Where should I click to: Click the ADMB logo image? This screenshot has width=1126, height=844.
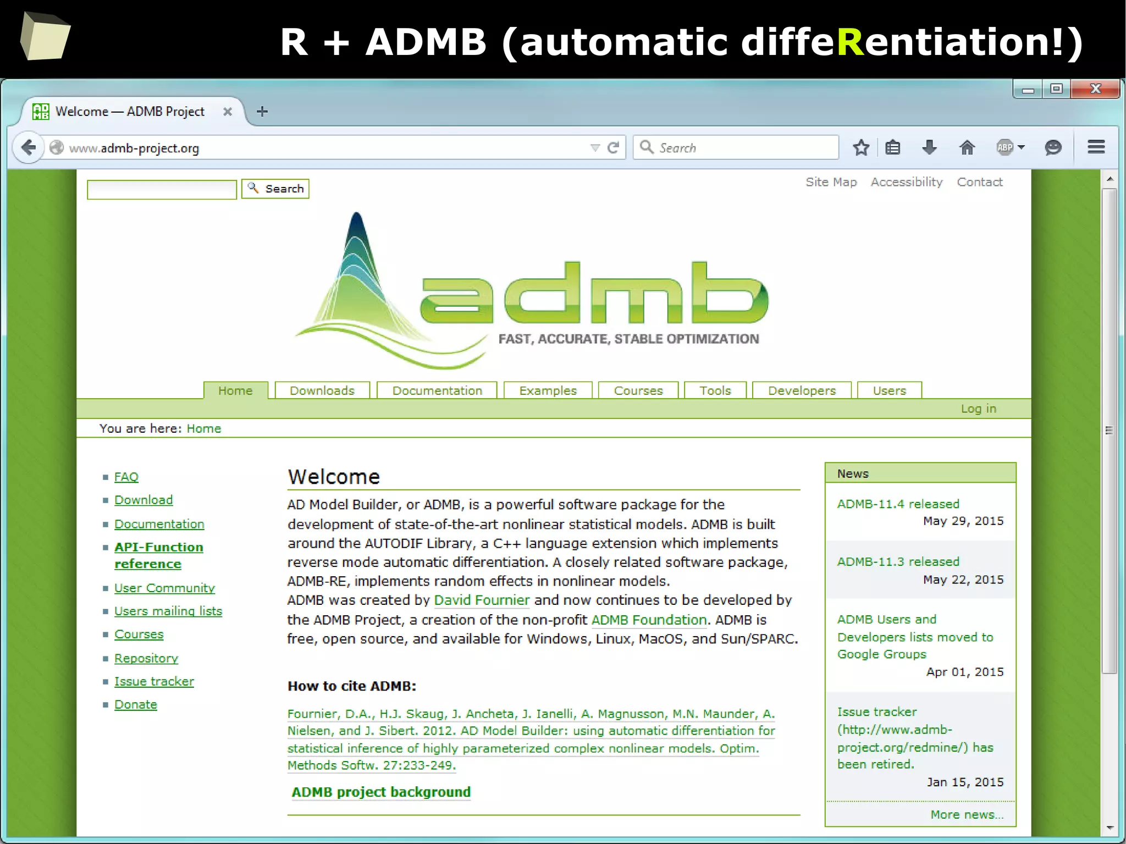pos(531,290)
